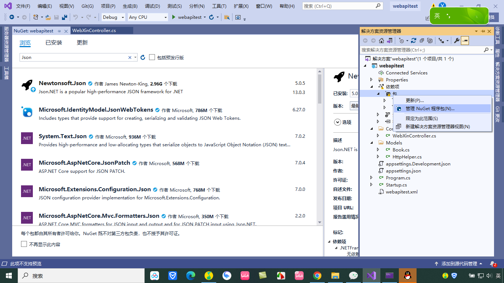Click pending changes filter clock icon
504x283 pixels.
point(401,41)
